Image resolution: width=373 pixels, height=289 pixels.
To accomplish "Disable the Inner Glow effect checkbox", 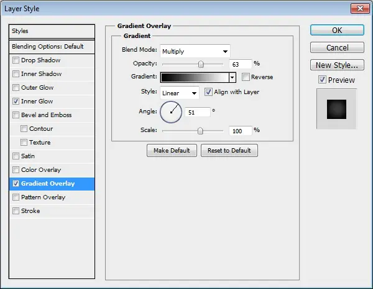I will (x=16, y=102).
